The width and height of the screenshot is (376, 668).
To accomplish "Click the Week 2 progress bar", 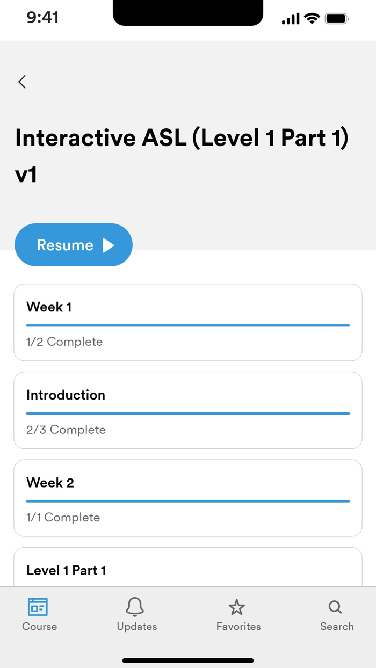I will pos(188,501).
